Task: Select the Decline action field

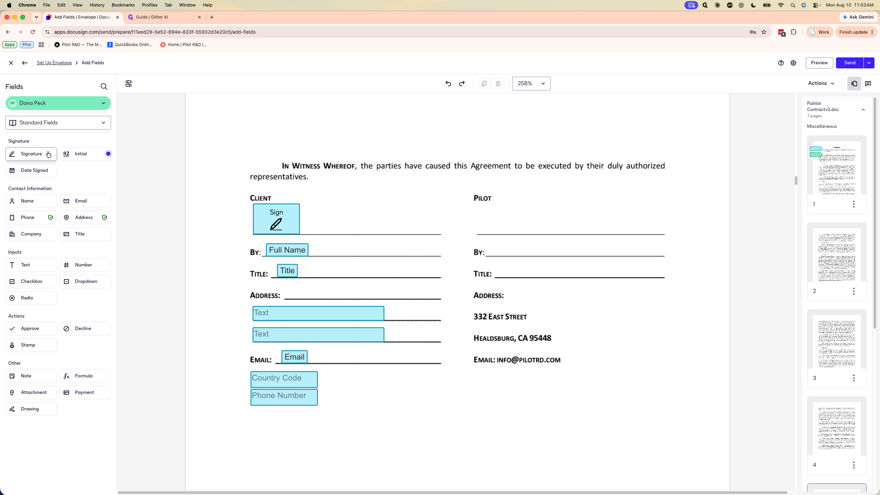Action: tap(85, 328)
